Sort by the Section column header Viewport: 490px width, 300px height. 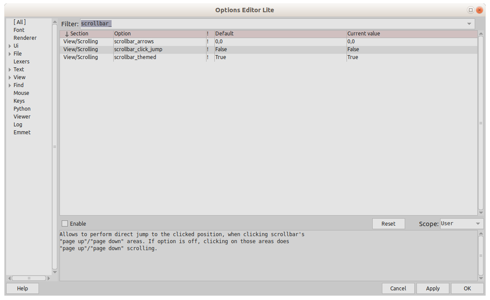tap(87, 33)
